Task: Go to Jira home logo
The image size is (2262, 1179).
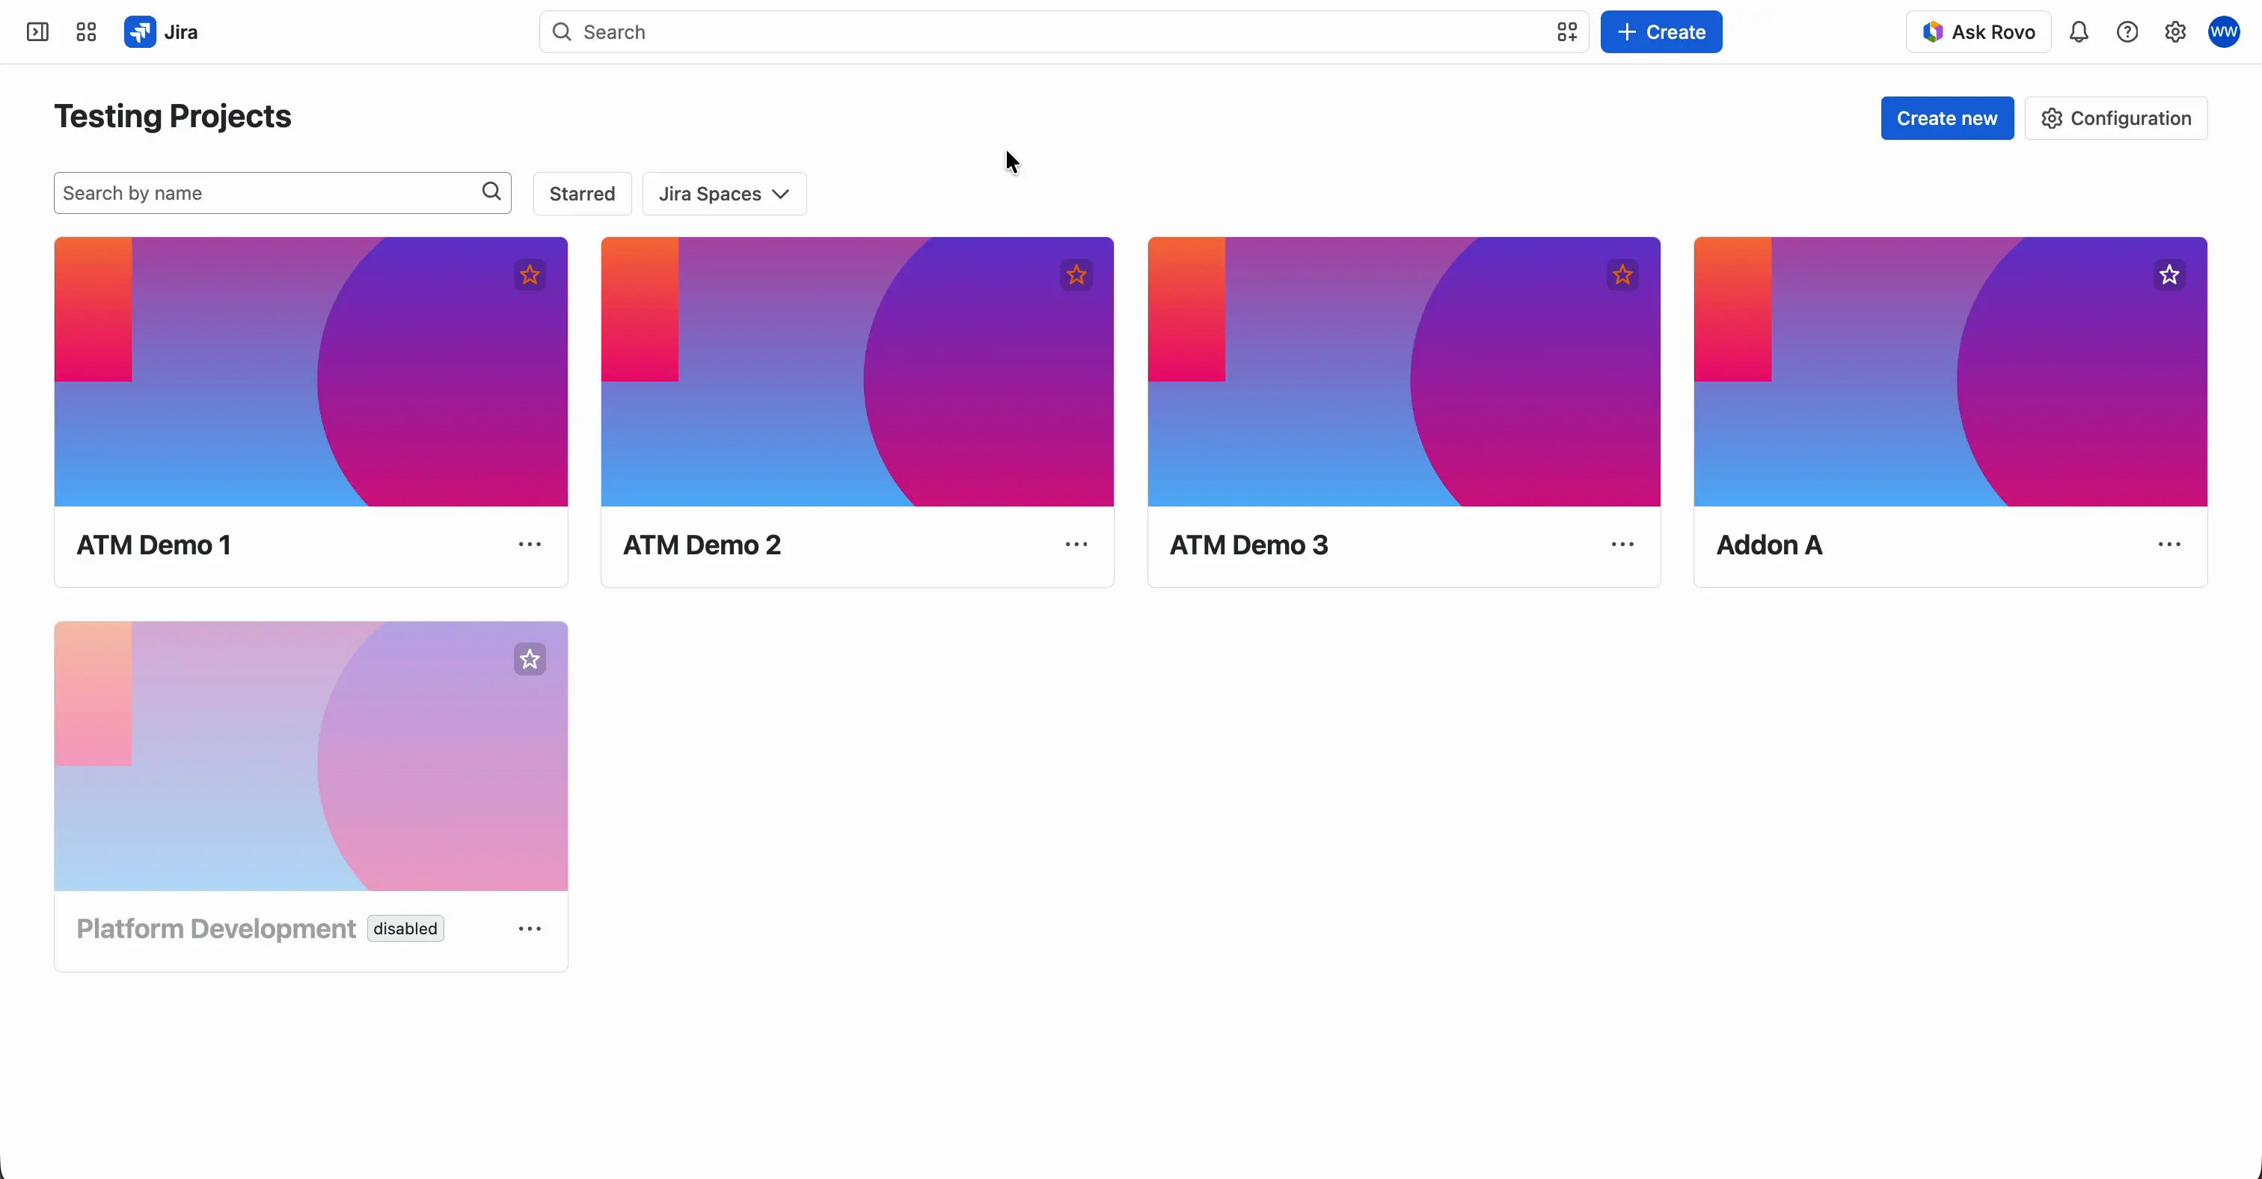Action: point(162,32)
